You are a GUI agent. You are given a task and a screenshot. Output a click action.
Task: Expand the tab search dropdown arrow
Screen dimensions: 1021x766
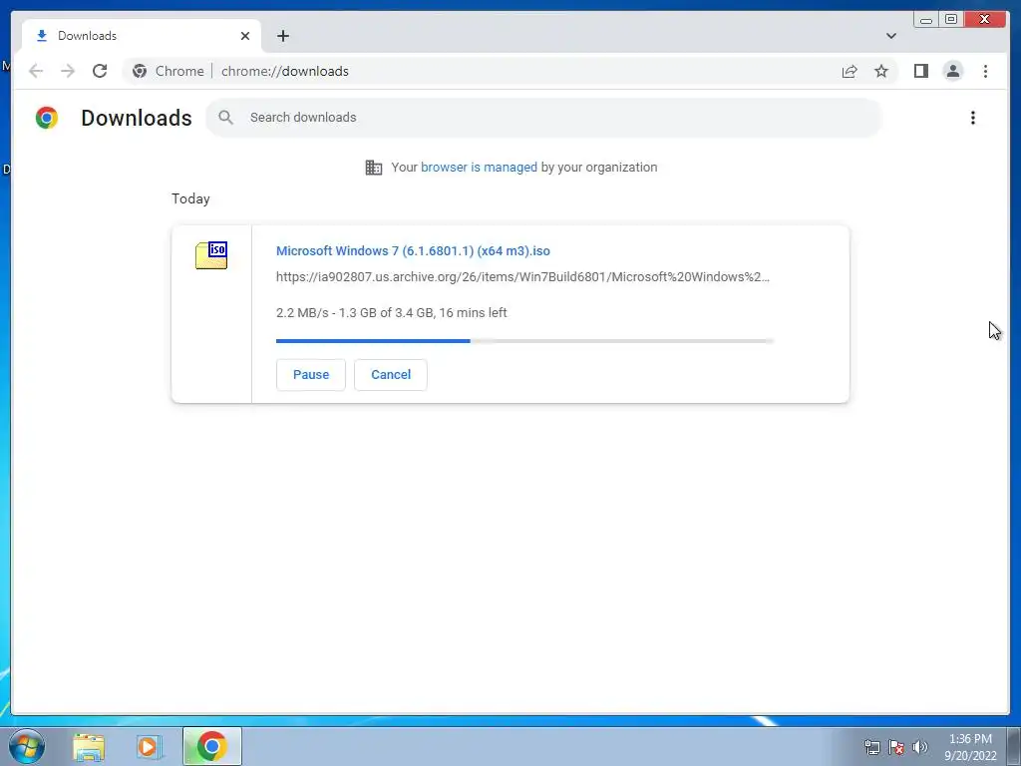[891, 36]
